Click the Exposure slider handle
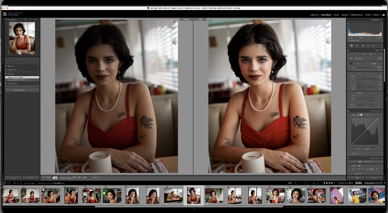Viewport: 388px width, 213px height. [367, 76]
